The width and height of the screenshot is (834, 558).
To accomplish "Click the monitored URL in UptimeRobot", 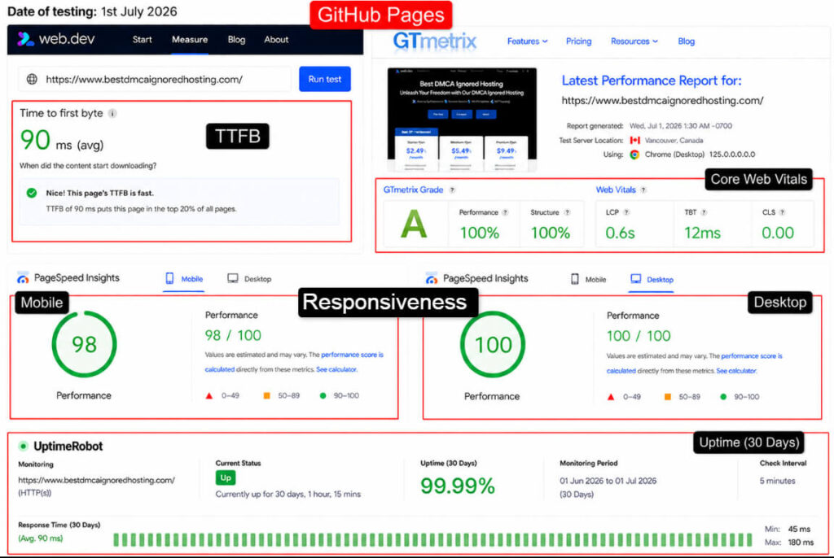I will pyautogui.click(x=96, y=480).
